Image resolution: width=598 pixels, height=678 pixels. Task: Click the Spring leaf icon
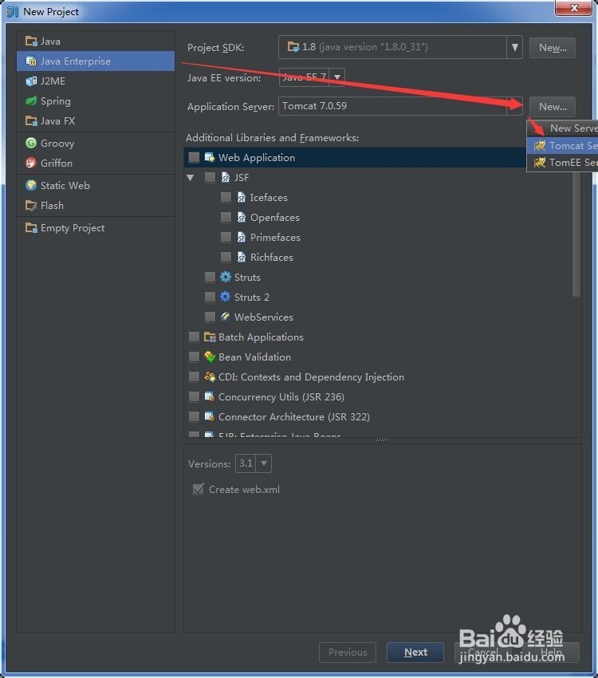(x=31, y=101)
